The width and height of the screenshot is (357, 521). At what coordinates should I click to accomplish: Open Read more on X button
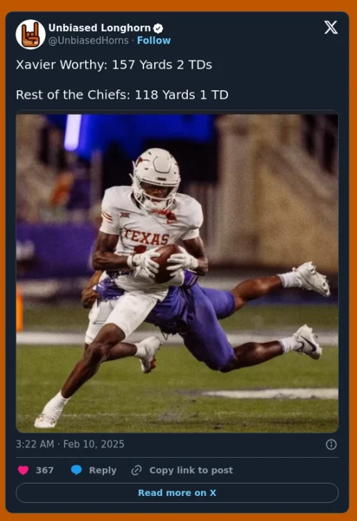[x=177, y=493]
